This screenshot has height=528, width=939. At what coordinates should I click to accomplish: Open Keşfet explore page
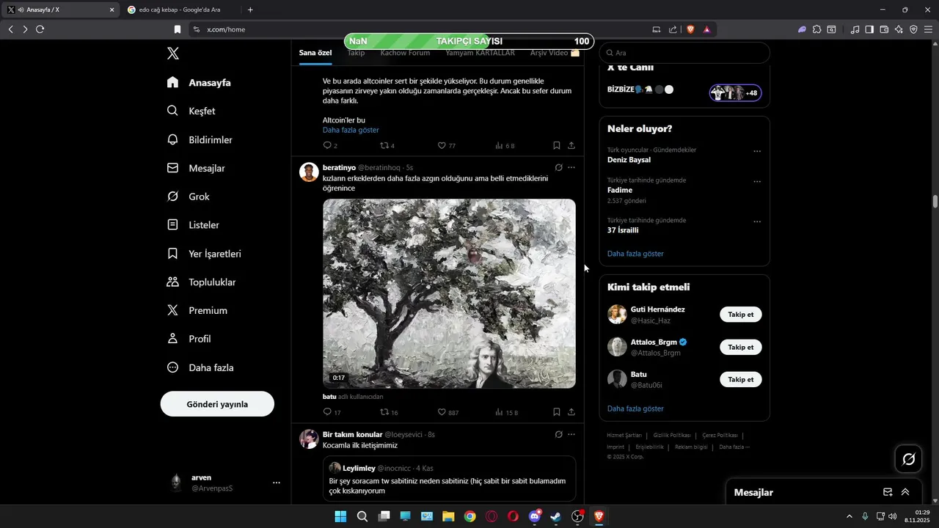191,111
